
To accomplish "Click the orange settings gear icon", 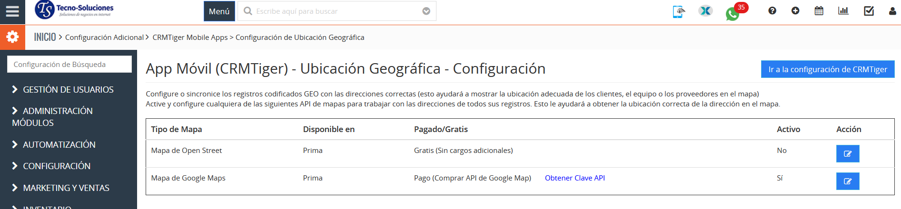I will pos(12,37).
